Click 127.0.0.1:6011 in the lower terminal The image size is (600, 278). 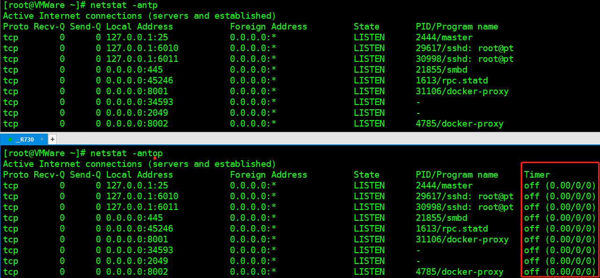pyautogui.click(x=142, y=207)
